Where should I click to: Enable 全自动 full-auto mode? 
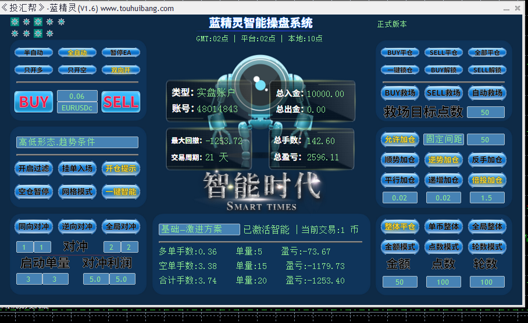(77, 52)
